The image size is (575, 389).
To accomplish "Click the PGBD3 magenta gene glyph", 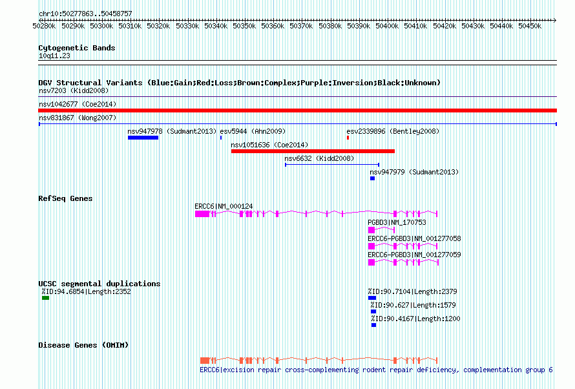I will point(381,230).
